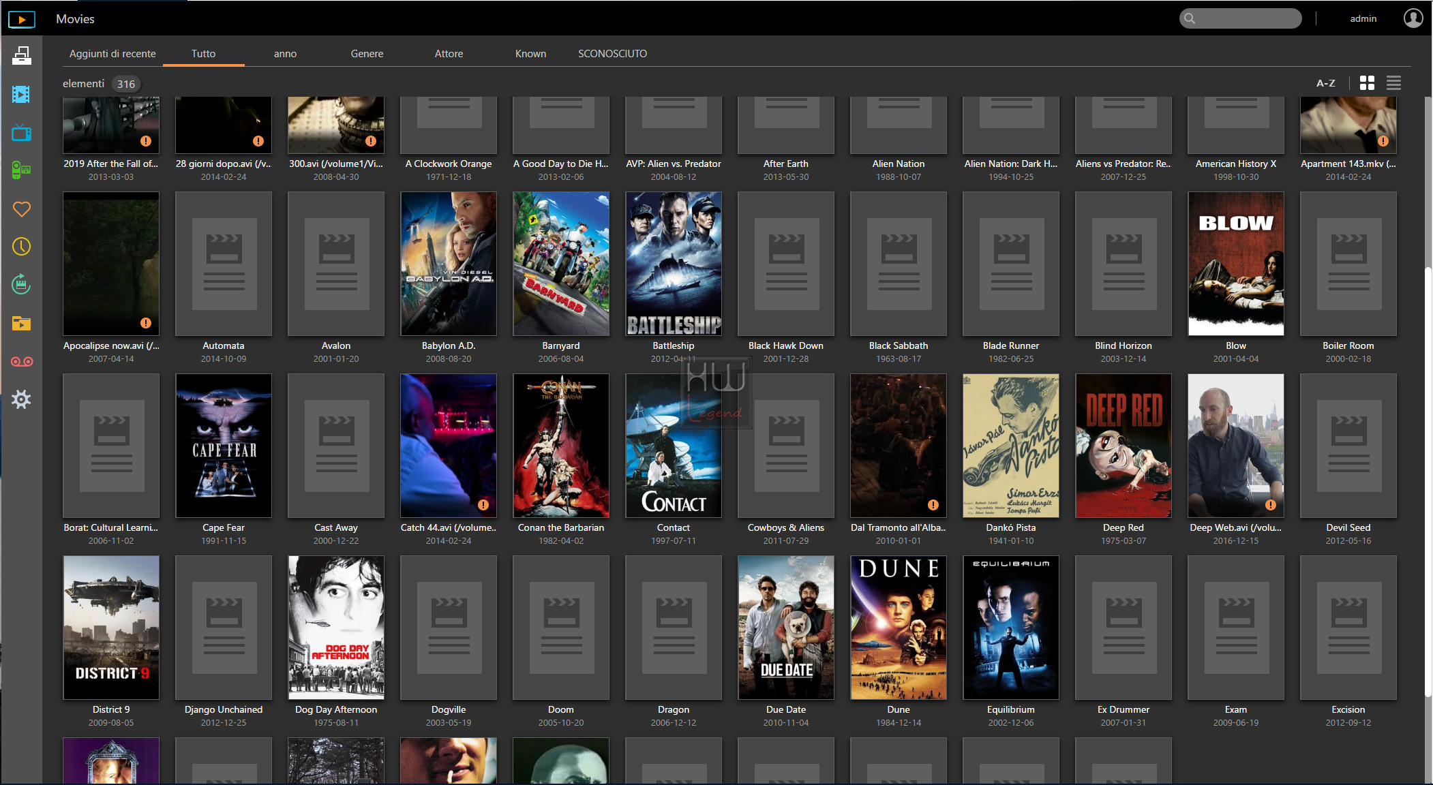Screen dimensions: 1433x785
Task: Click the Blade Runner placeholder poster
Action: tap(1011, 264)
